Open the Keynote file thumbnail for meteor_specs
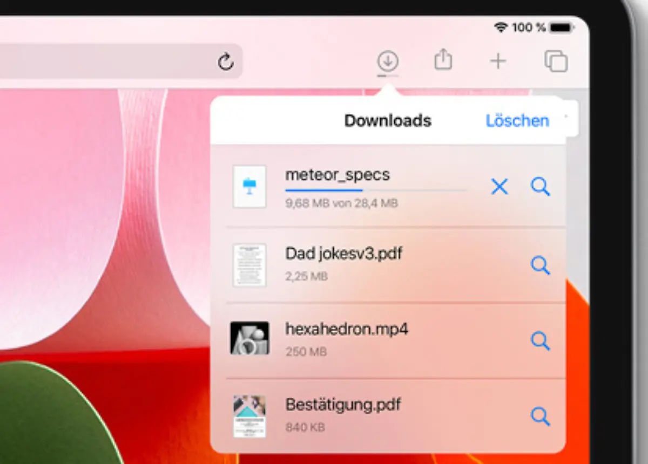Viewport: 648px width, 464px height. coord(249,187)
